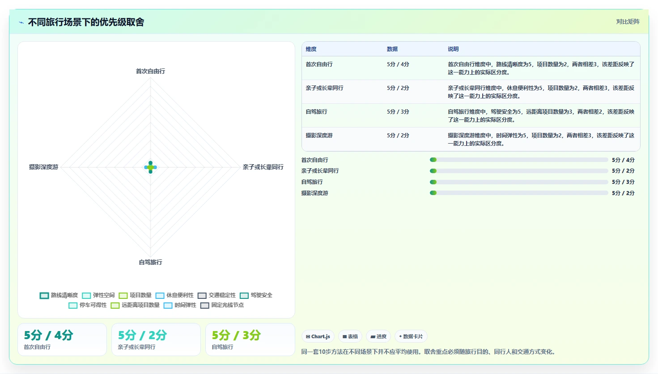Screen dimensions: 658x374
Task: Click the 进度 tag chip
Action: pyautogui.click(x=378, y=336)
